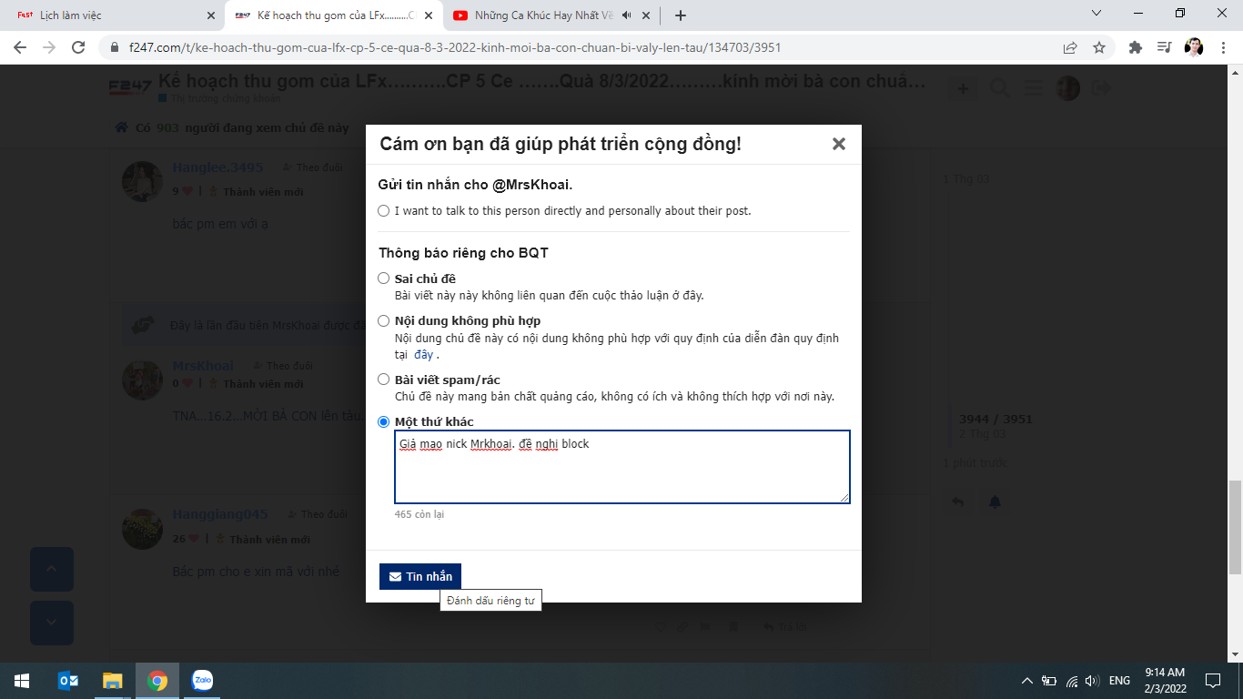Open the 'Thị trường chứng khoán' category link

tap(225, 98)
